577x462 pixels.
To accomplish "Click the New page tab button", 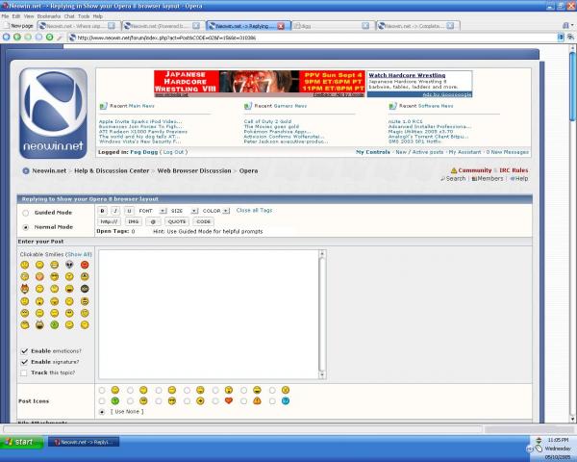I will coord(17,26).
